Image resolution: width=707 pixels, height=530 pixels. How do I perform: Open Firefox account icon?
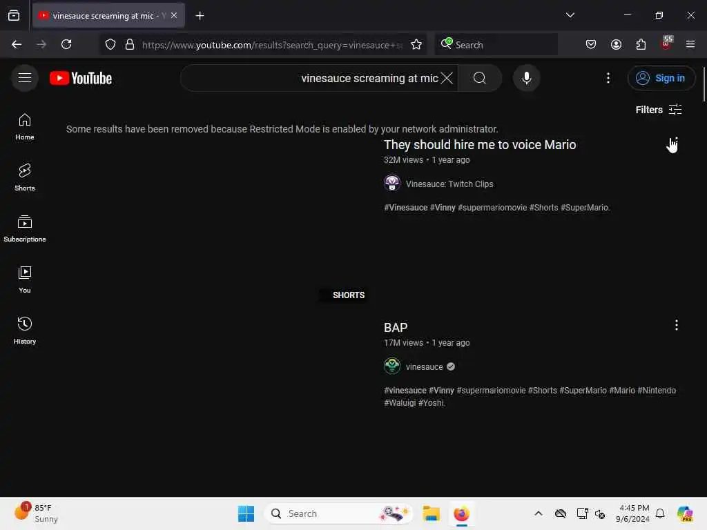[x=616, y=44]
